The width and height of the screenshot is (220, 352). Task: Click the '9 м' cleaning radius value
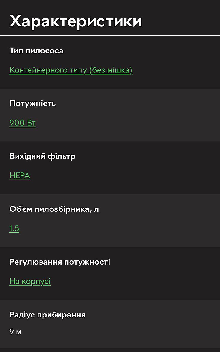15,332
